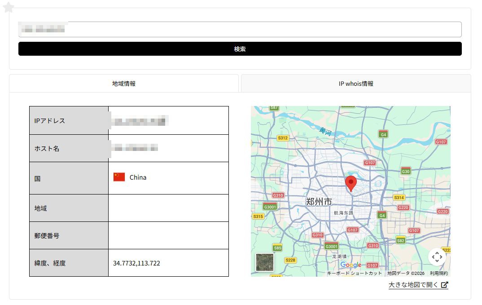Click the China flag icon
Viewport: 482px width, 305px height.
point(119,177)
